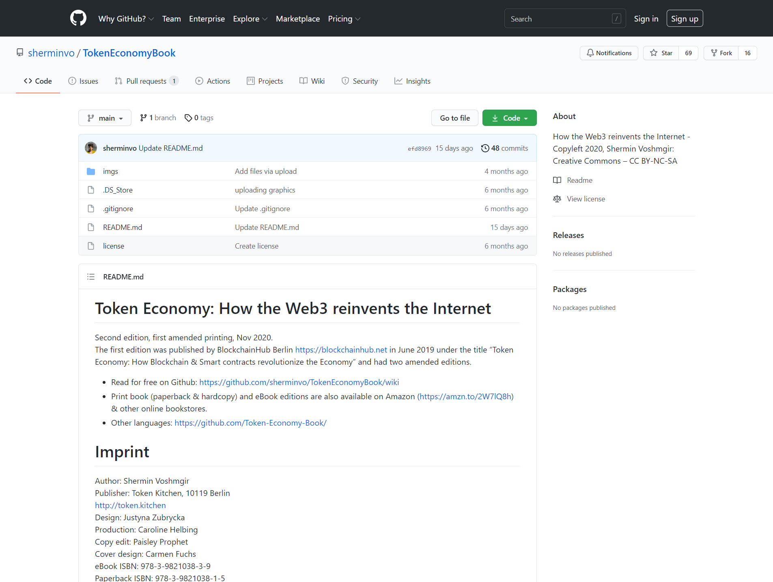Open the View license scale icon link
The image size is (773, 582).
557,199
